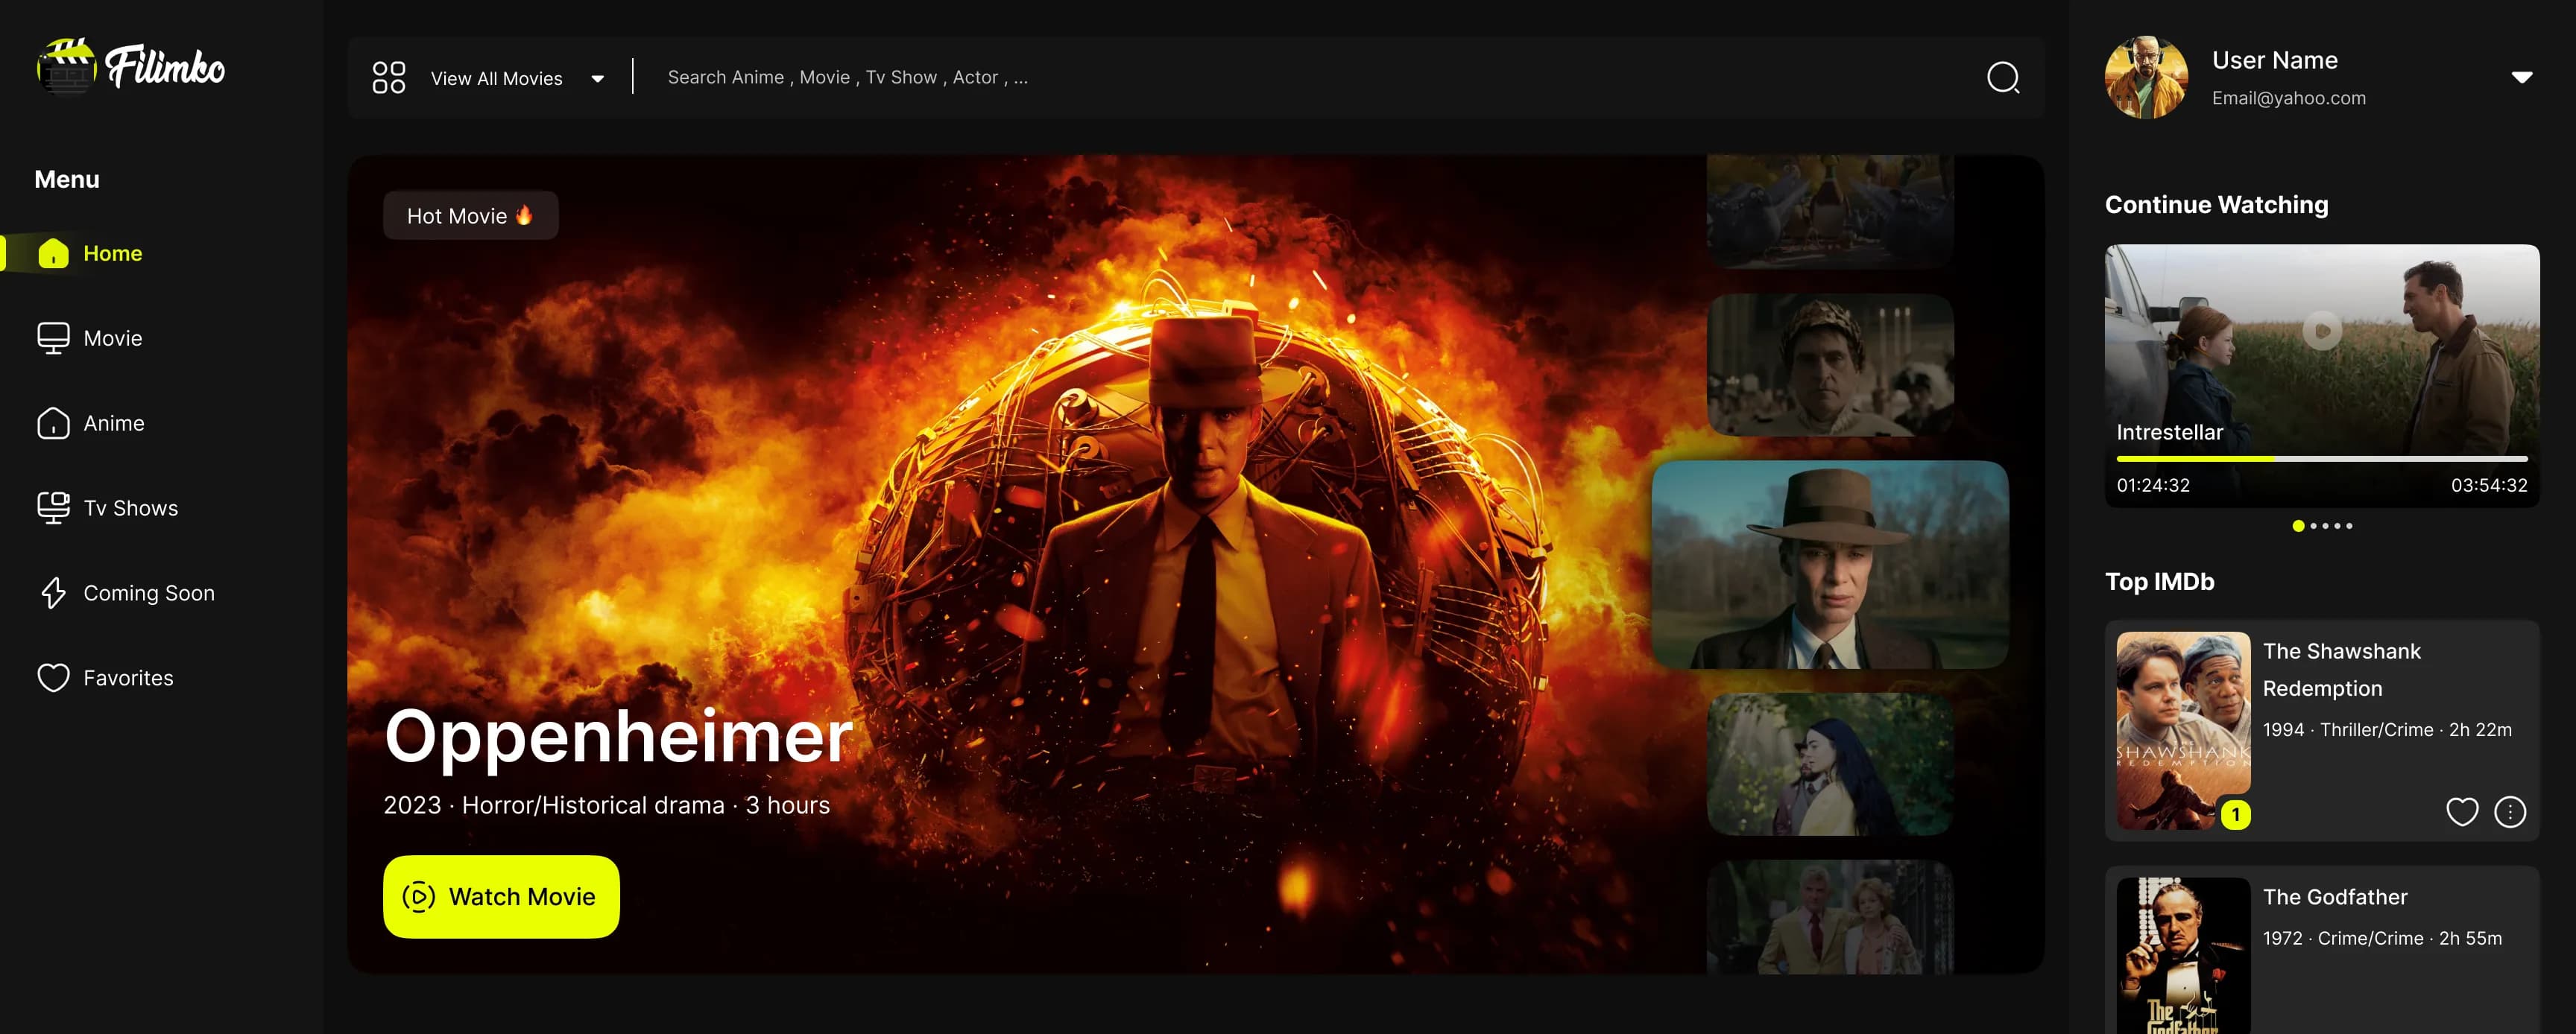
Task: Click the Email@yahoo.com text
Action: coord(2288,98)
